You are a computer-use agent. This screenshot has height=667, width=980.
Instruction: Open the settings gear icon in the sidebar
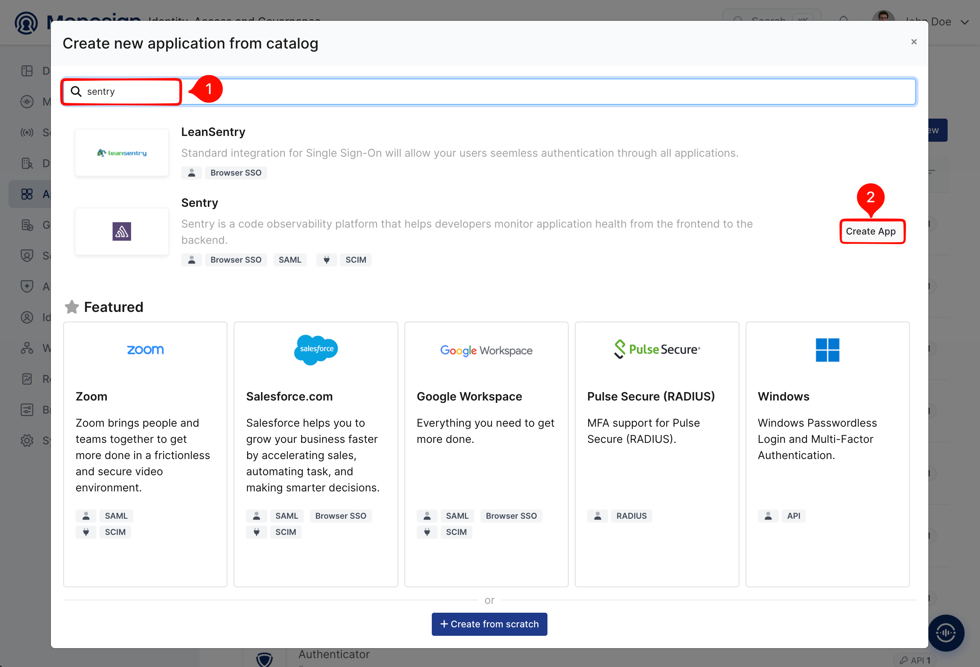click(27, 441)
